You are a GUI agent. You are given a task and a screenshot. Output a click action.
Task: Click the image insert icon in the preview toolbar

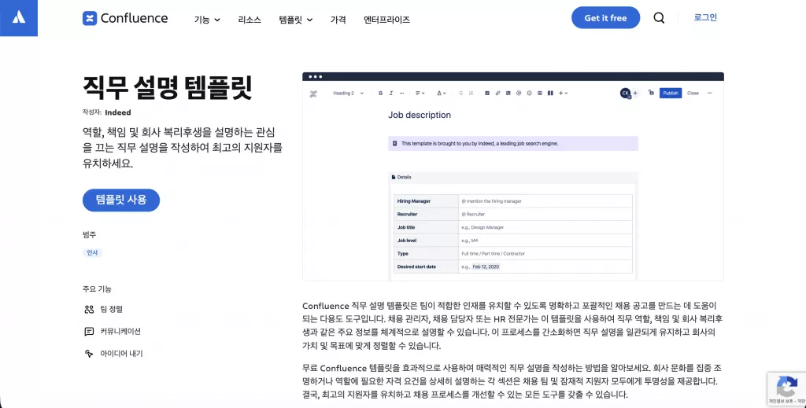click(x=508, y=93)
